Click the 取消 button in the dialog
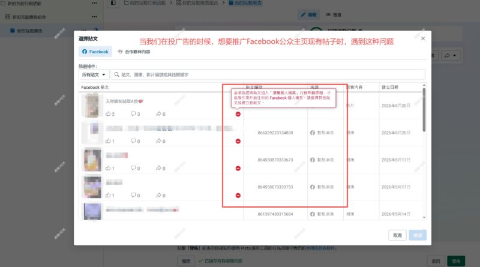 (397, 235)
